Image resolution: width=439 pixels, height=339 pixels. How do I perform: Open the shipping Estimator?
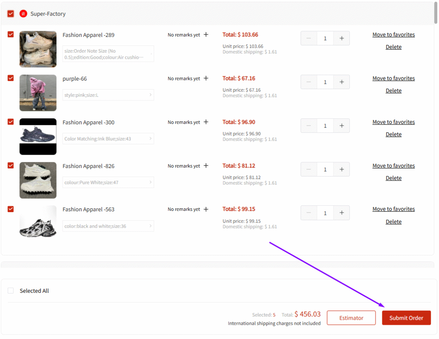coord(351,318)
